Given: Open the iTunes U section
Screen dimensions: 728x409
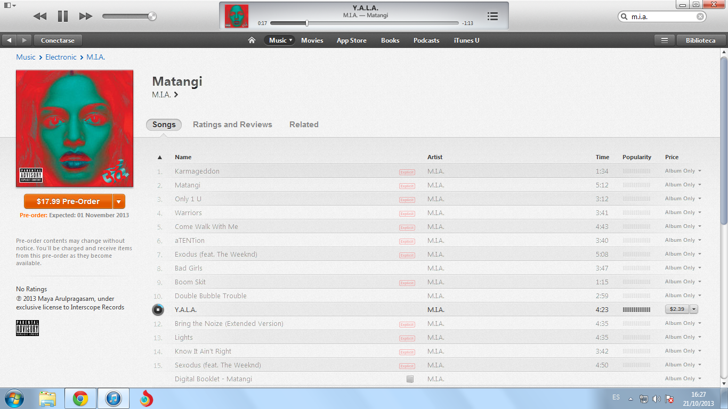Looking at the screenshot, I should click(x=466, y=40).
